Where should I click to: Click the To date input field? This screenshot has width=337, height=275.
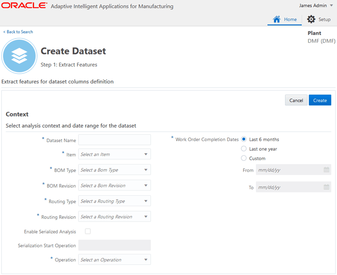coord(293,187)
